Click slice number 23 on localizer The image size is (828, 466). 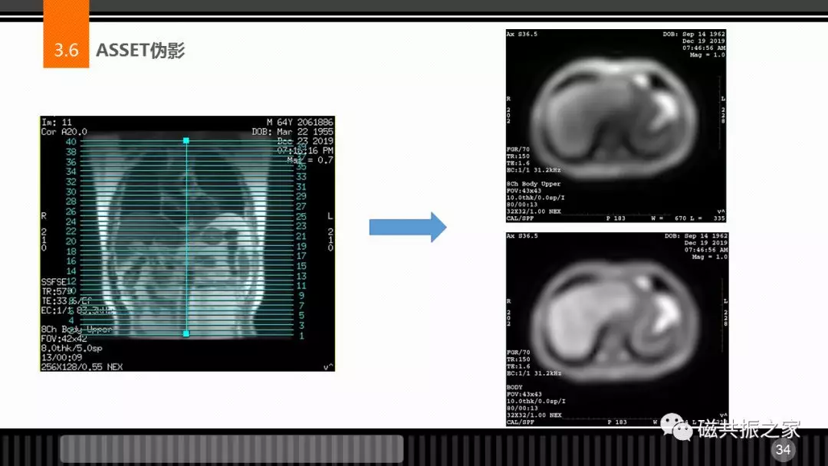(301, 226)
